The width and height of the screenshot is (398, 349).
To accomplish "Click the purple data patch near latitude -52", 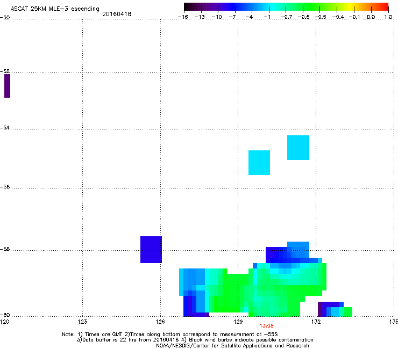I will click(x=7, y=86).
